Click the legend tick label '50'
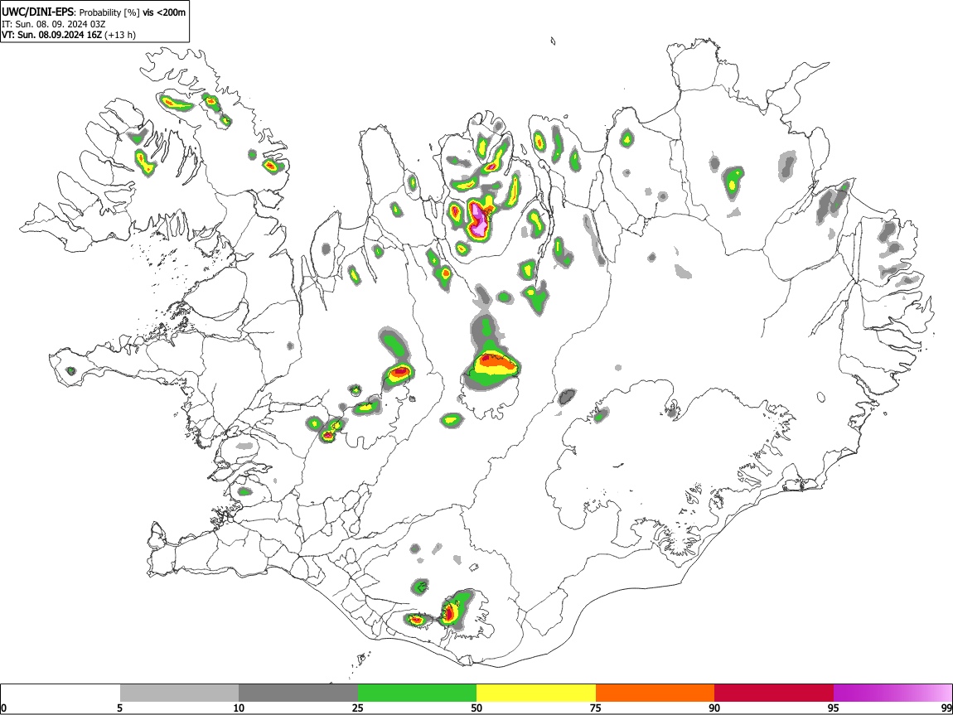 (476, 708)
